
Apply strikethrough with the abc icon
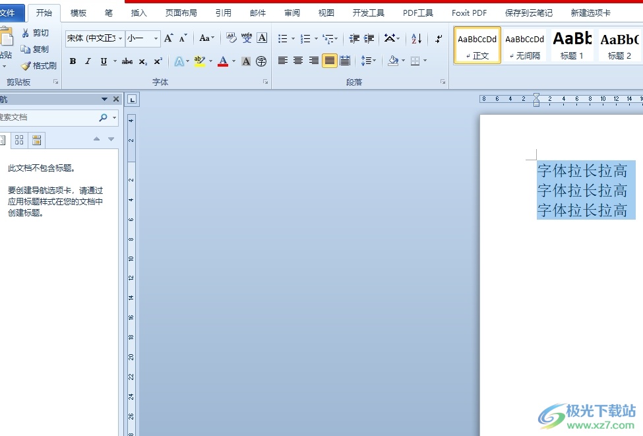pyautogui.click(x=127, y=61)
